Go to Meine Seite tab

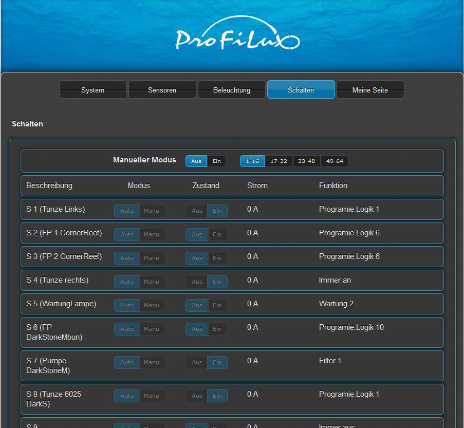click(370, 90)
